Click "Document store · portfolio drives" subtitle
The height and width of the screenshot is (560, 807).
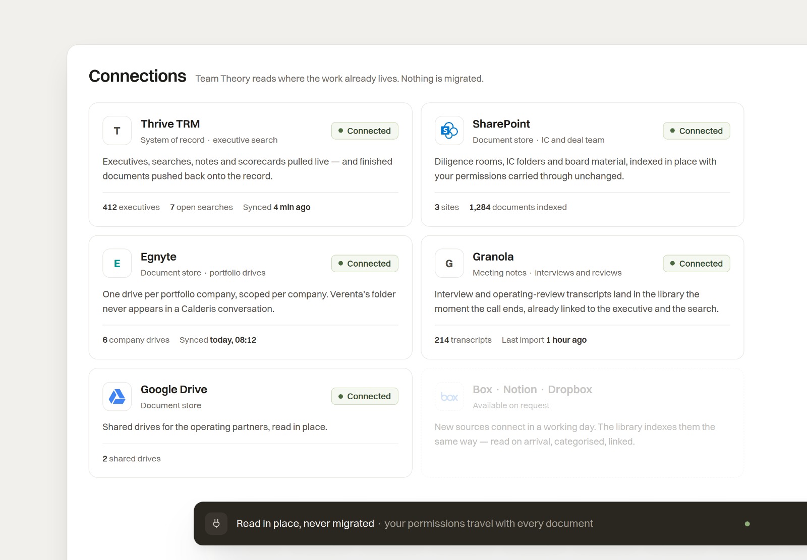203,273
